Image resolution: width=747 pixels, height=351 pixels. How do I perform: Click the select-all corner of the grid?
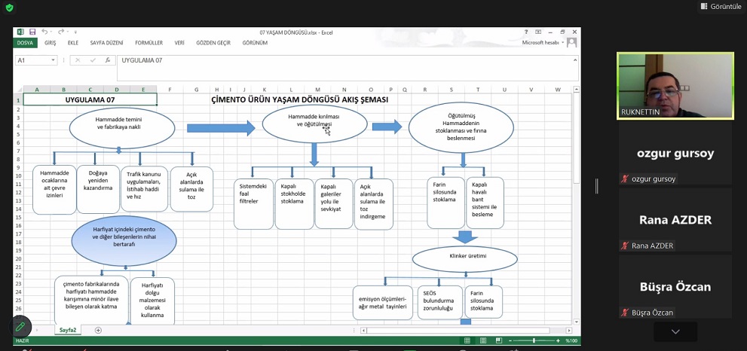coord(18,90)
